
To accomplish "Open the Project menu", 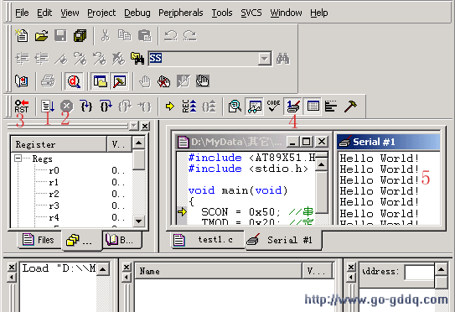I will [x=101, y=13].
